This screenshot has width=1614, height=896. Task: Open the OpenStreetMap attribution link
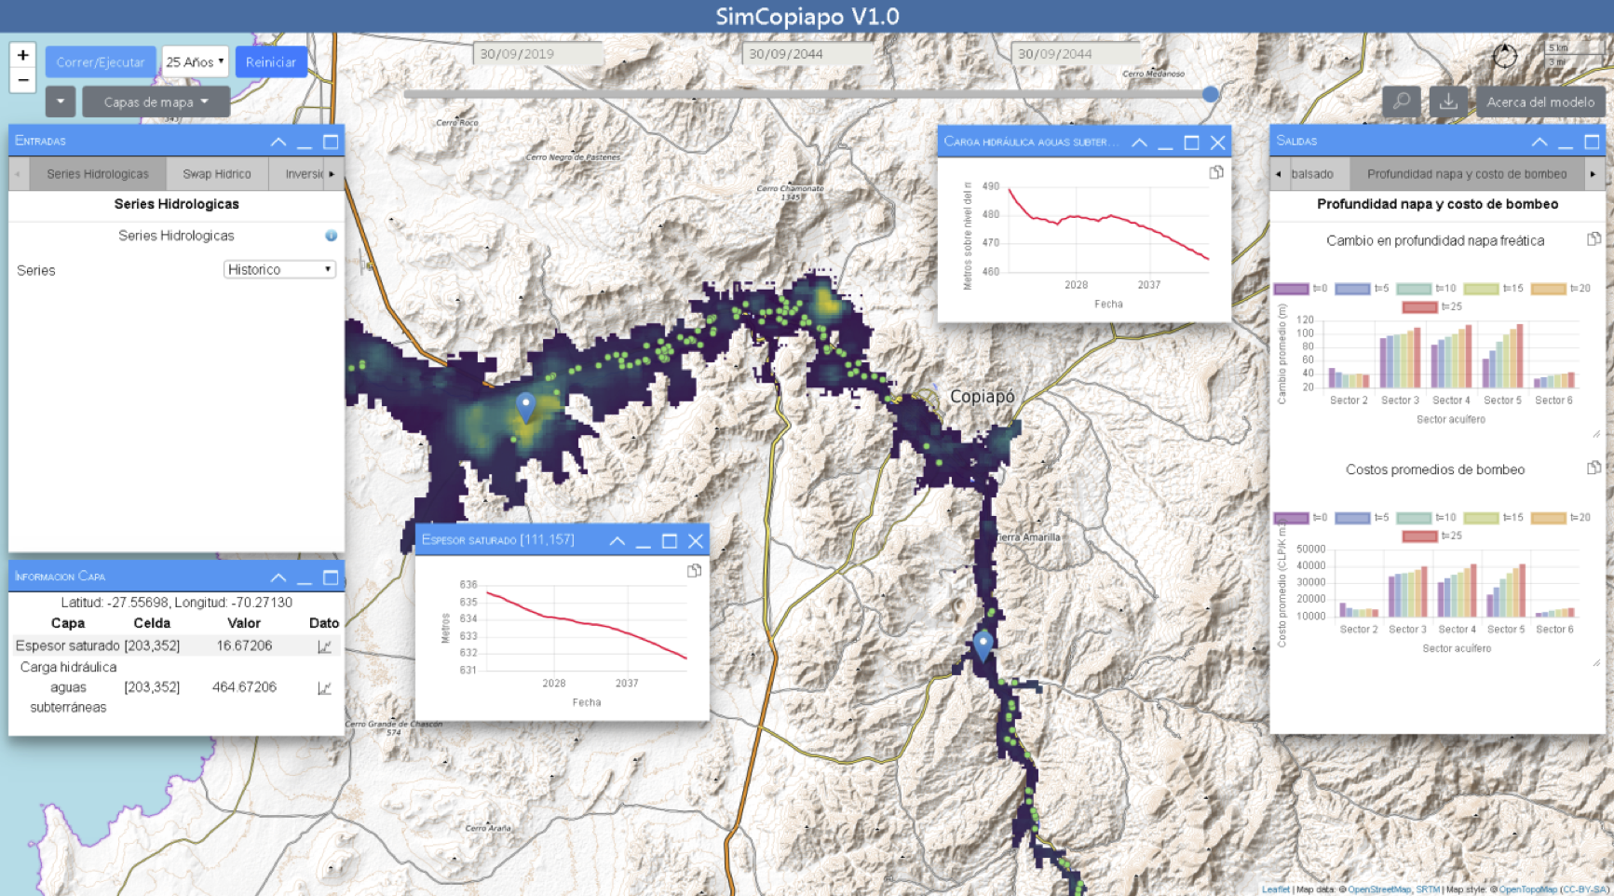point(1379,889)
